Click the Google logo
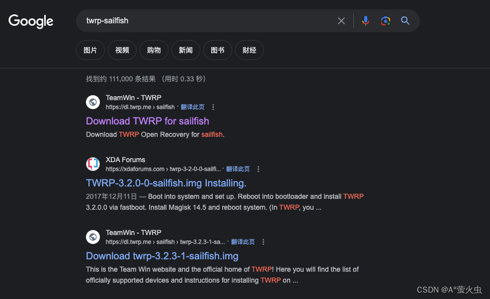The image size is (490, 299). click(x=31, y=21)
